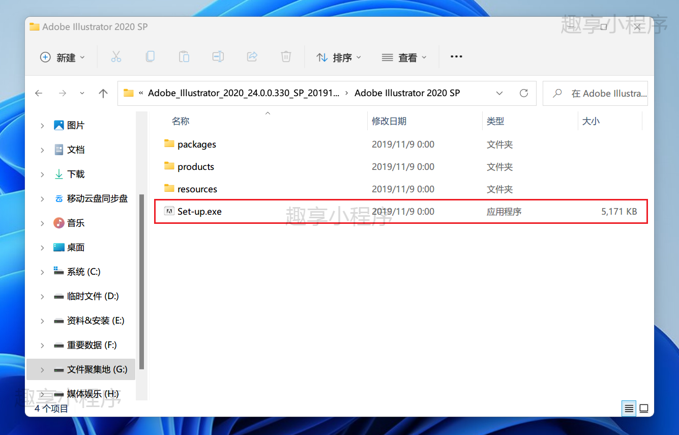Click the packages folder icon
Screen dimensions: 679x435
coord(169,144)
